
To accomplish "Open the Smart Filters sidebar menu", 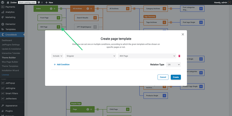I will (x=12, y=93).
